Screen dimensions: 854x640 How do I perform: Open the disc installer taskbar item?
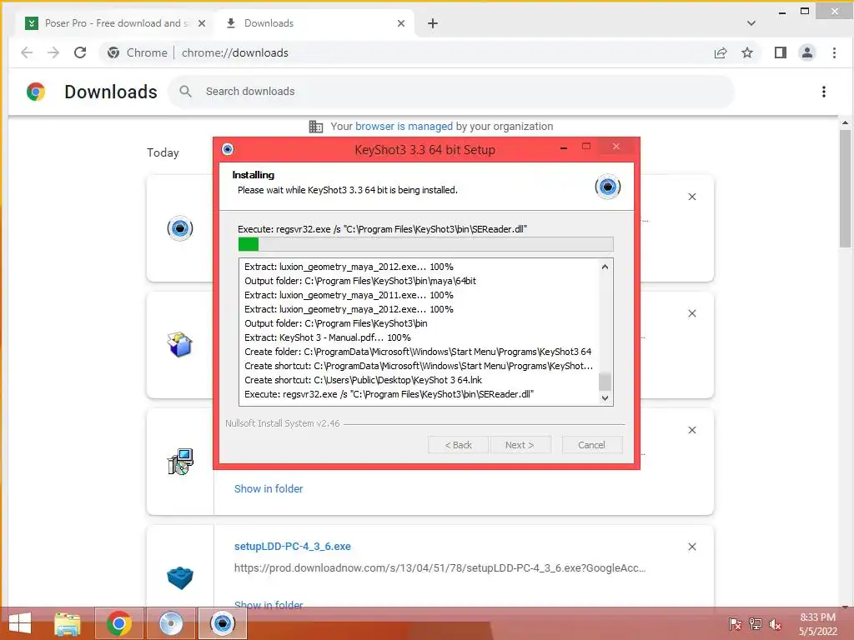point(170,623)
